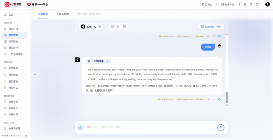The image size is (273, 140).
Task: Click 添加对比 to add a comparison model
Action: click(211, 27)
